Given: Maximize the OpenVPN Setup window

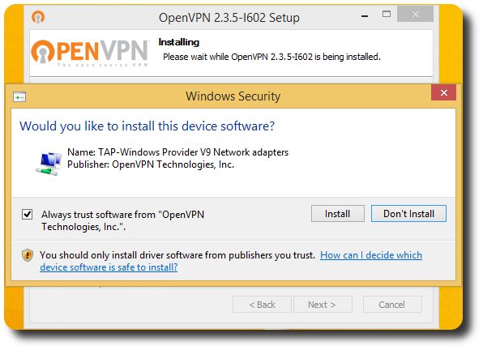Looking at the screenshot, I should click(x=387, y=14).
